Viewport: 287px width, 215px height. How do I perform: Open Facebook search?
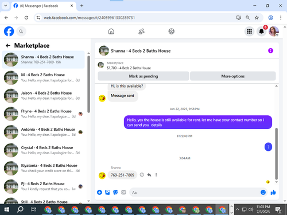click(21, 32)
